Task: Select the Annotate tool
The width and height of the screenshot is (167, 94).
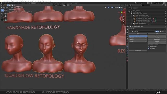Action: click(x=2, y=20)
